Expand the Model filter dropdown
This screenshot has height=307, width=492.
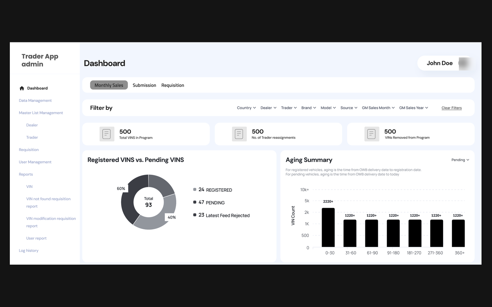coord(328,108)
